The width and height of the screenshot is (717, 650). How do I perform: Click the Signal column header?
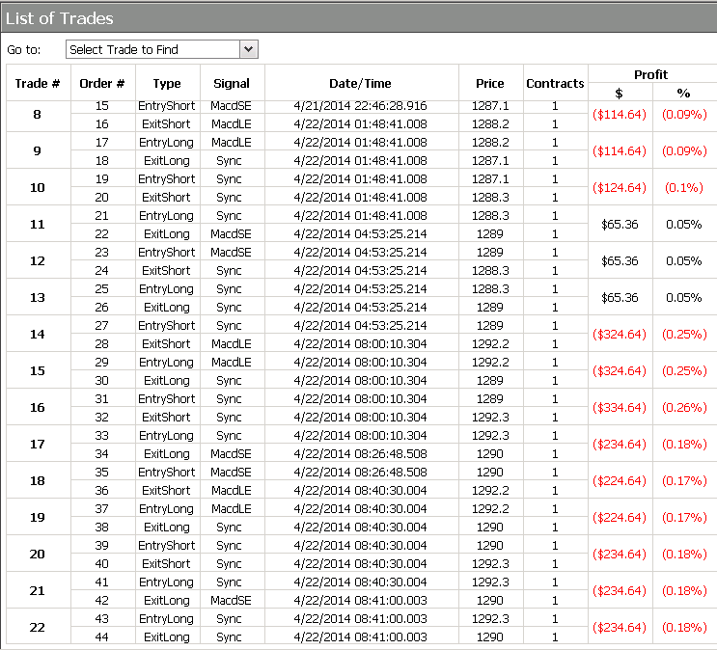tap(232, 83)
